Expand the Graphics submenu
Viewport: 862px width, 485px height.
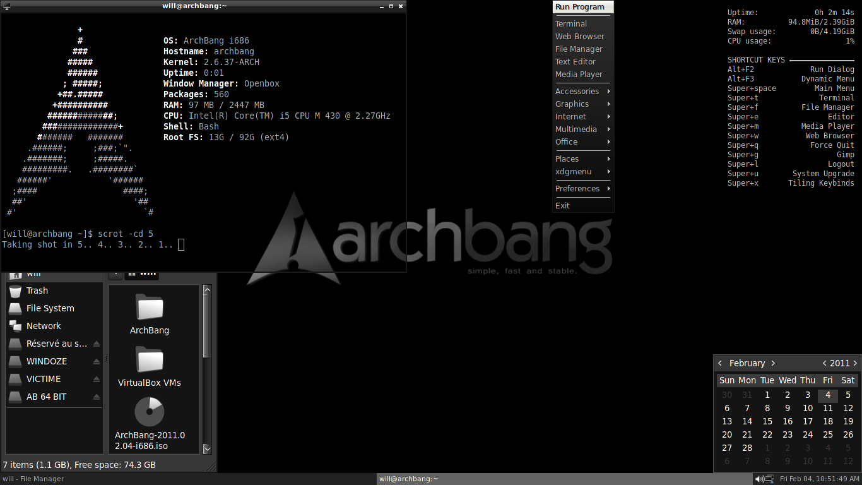click(583, 104)
